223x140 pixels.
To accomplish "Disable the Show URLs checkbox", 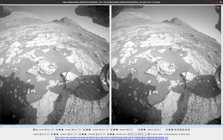I will (x=180, y=134).
